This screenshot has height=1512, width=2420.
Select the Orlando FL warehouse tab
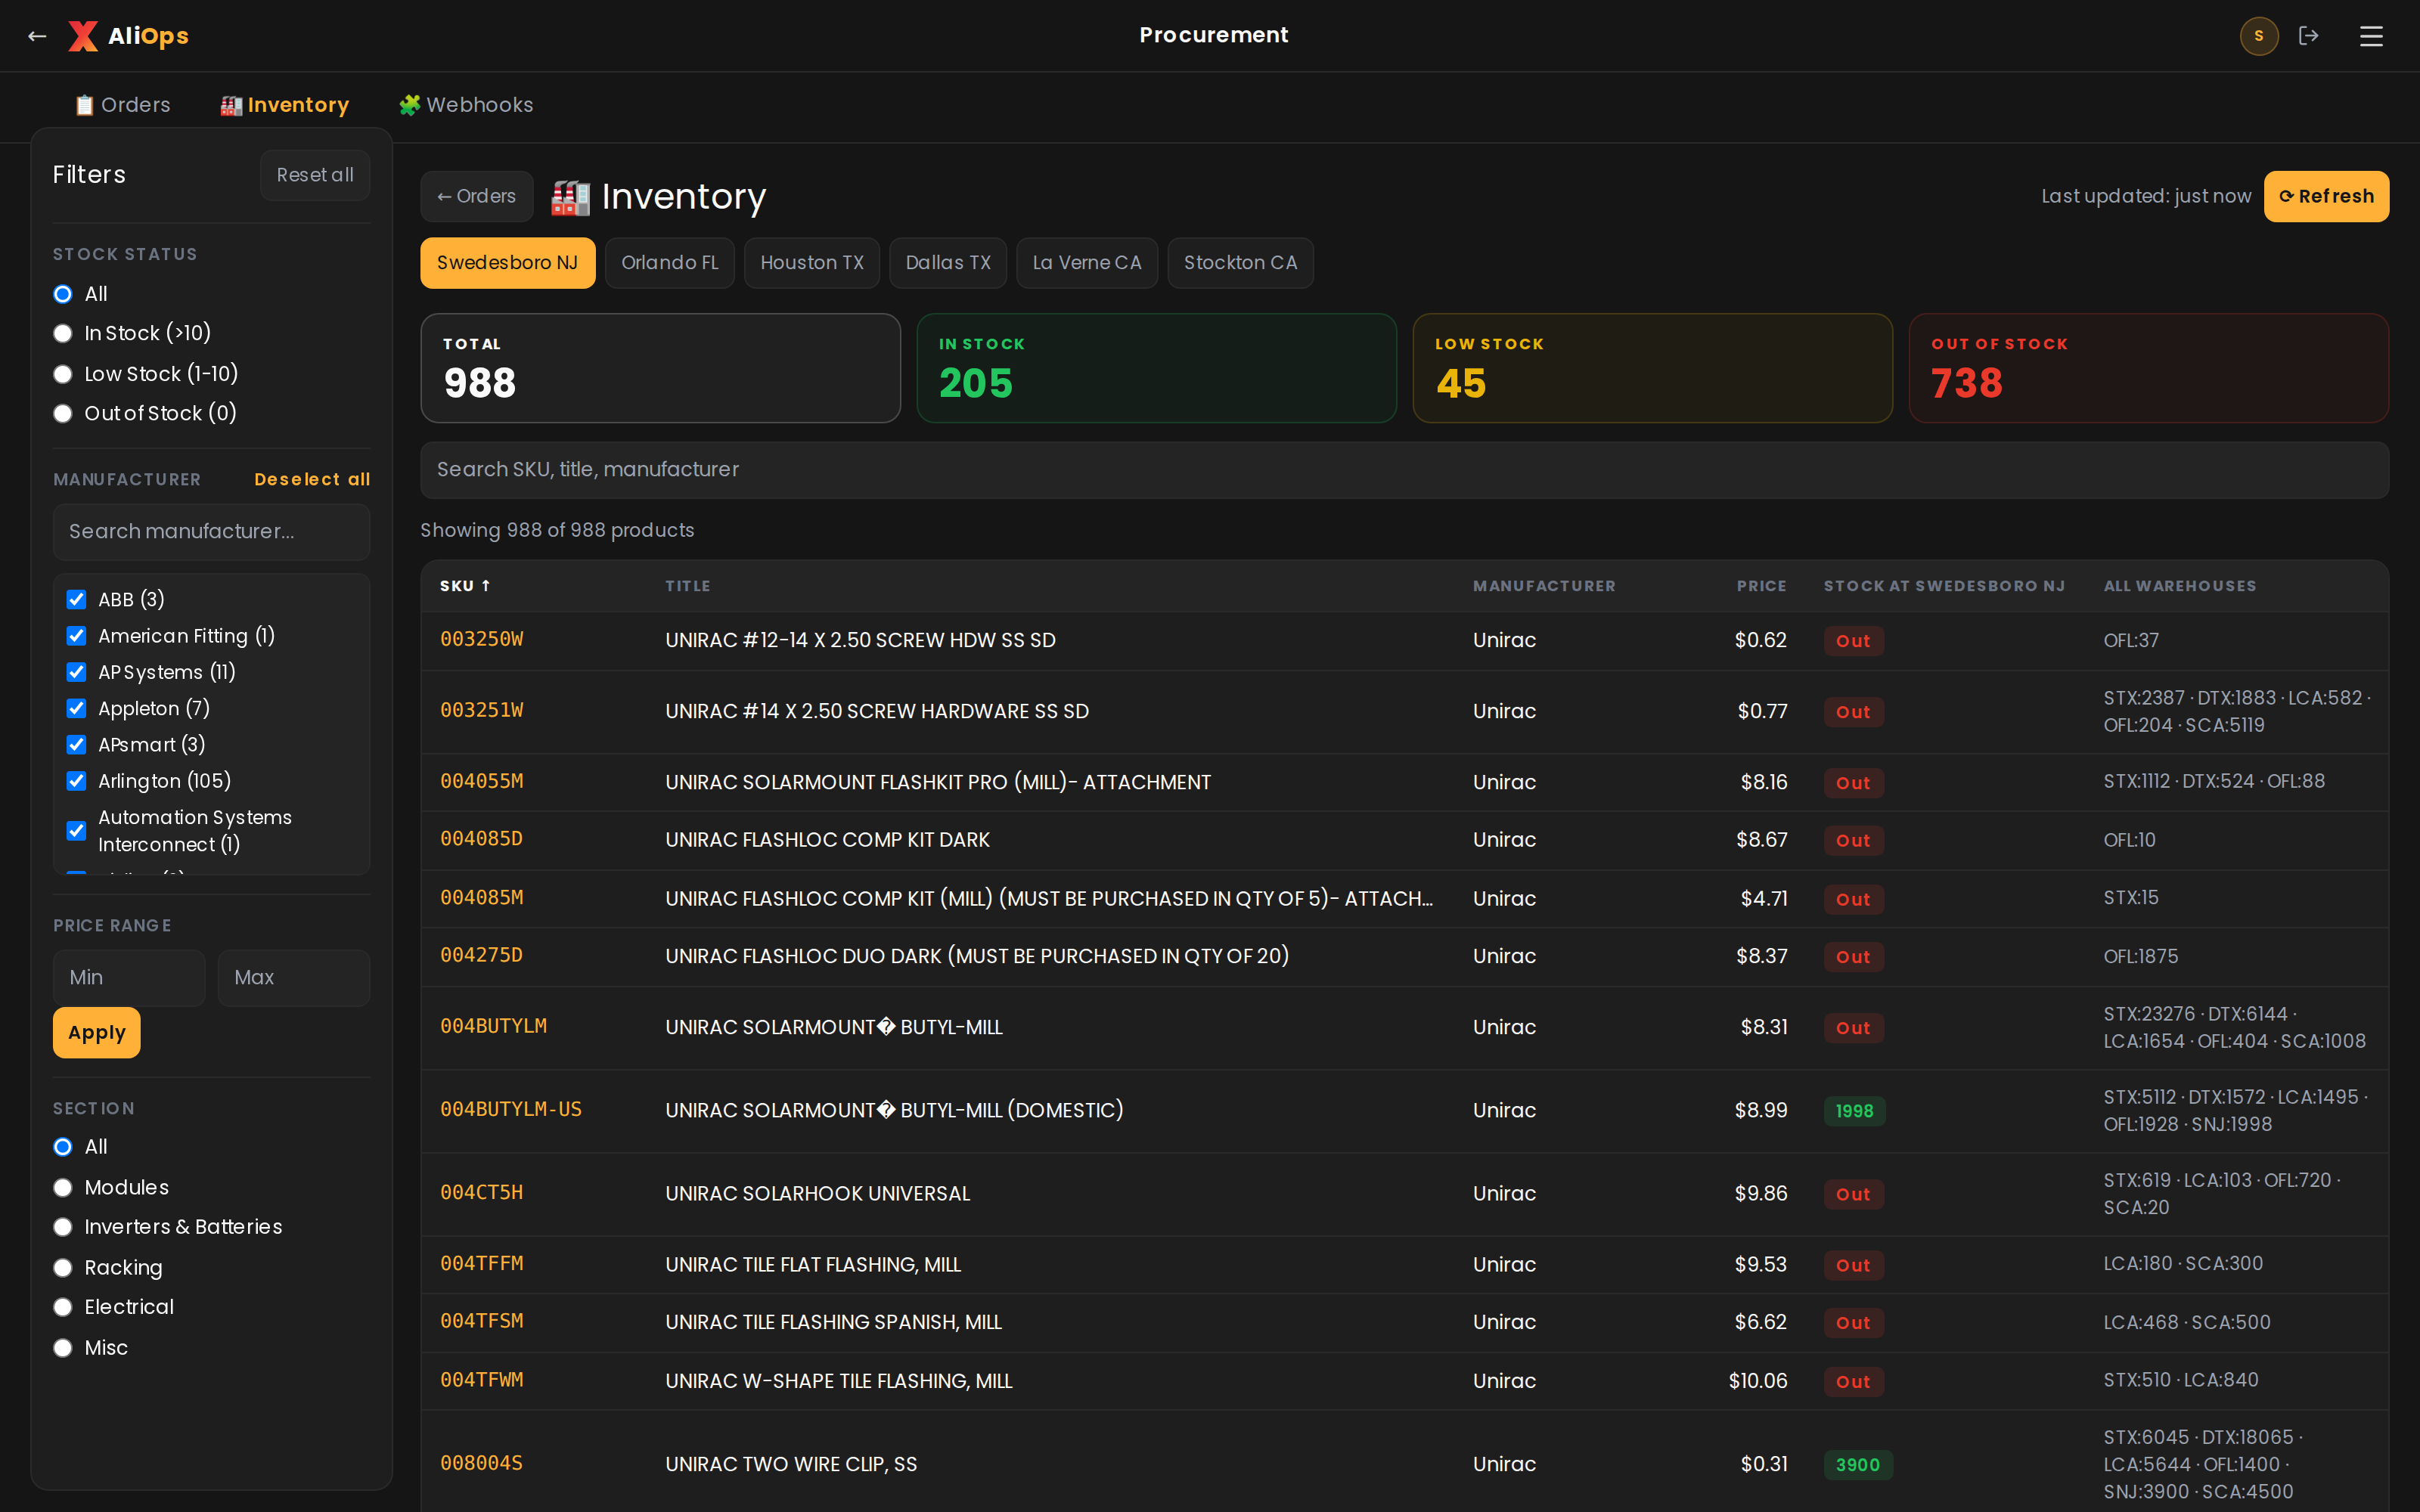click(x=669, y=263)
